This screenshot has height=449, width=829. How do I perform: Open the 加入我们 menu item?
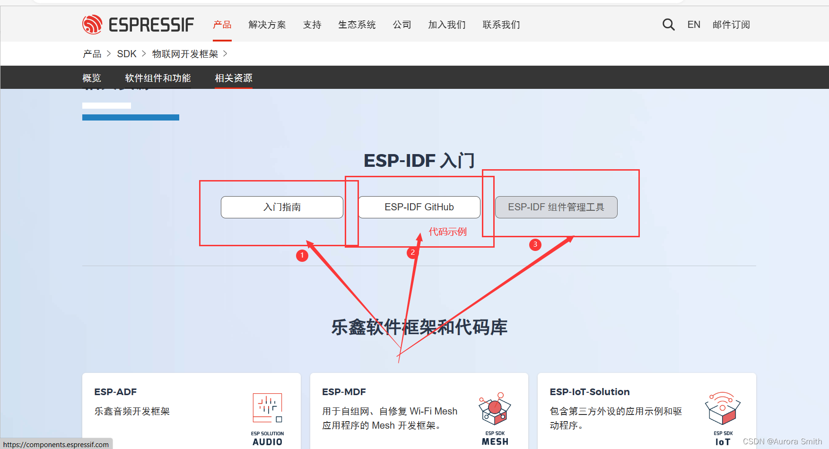click(x=447, y=25)
